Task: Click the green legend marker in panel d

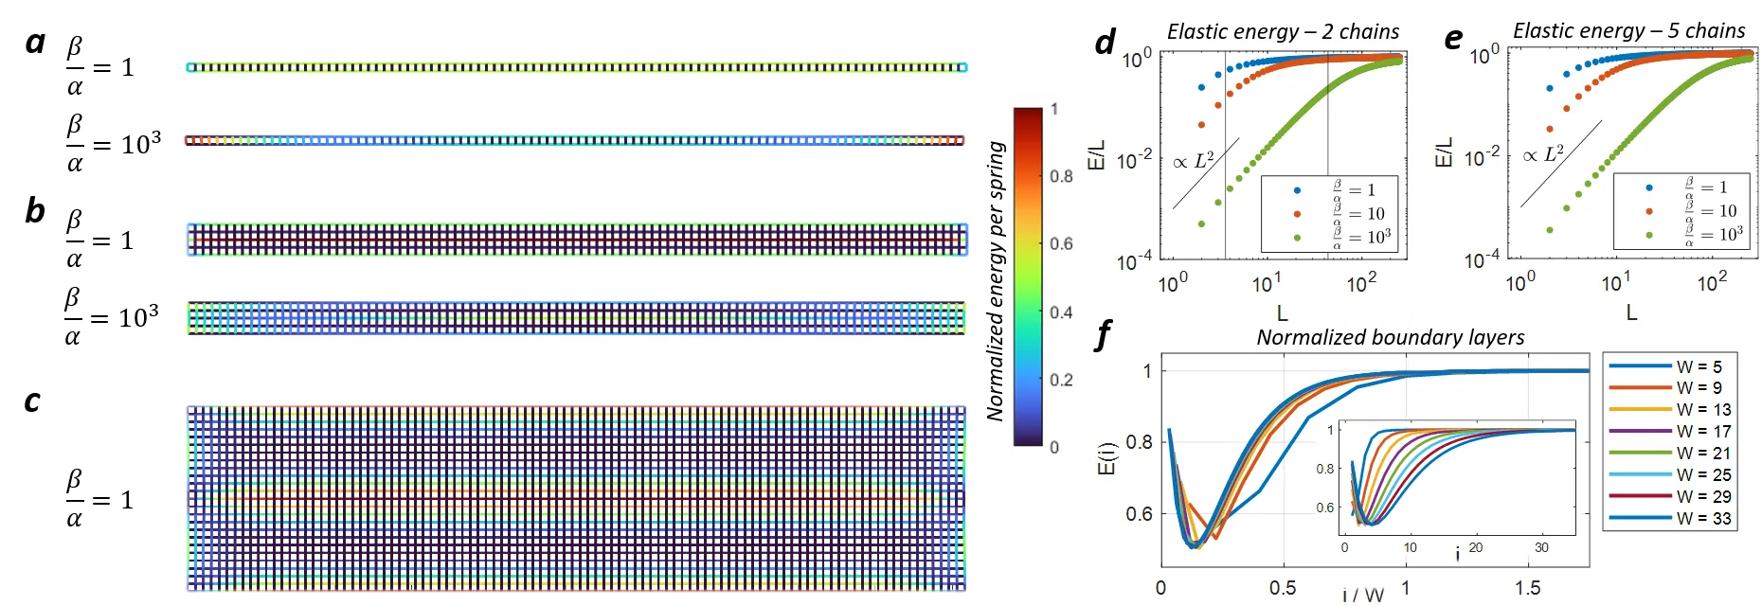Action: 1297,237
